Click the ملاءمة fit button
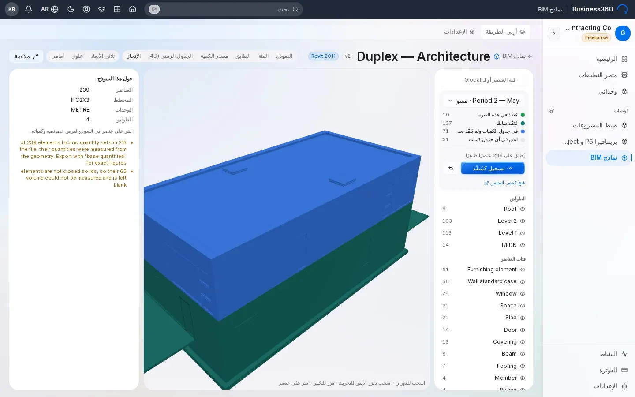This screenshot has width=635, height=397. (26, 56)
